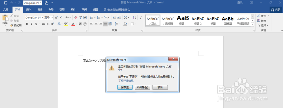
Task: Click the 告诉我您想要做什么 search box
Action: click(117, 10)
